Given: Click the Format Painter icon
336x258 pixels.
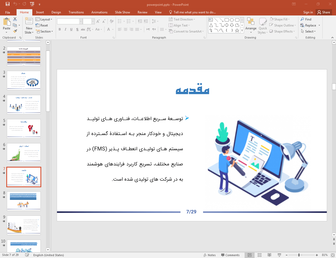Looking at the screenshot, I should (15, 31).
